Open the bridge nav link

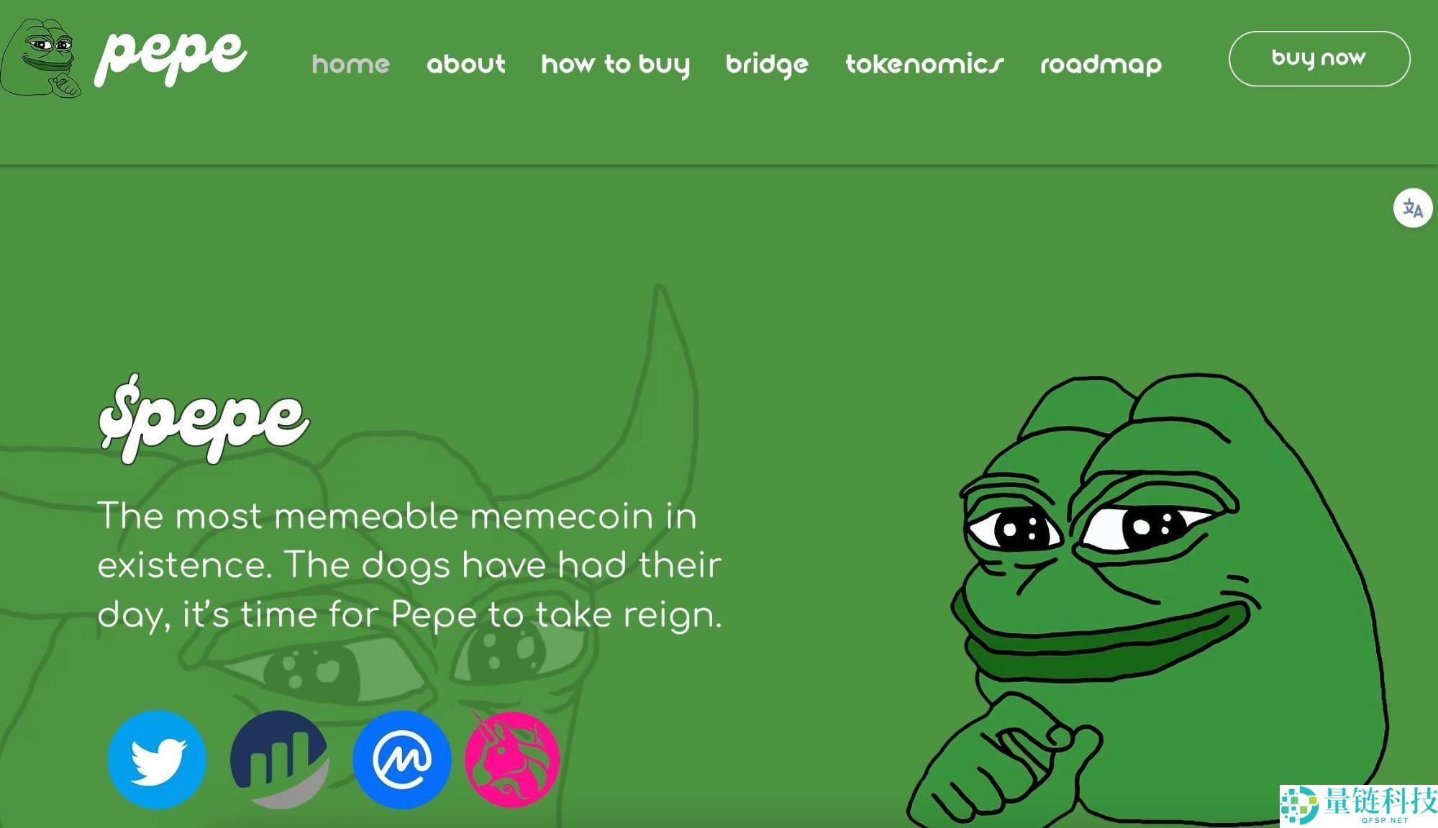pos(767,65)
